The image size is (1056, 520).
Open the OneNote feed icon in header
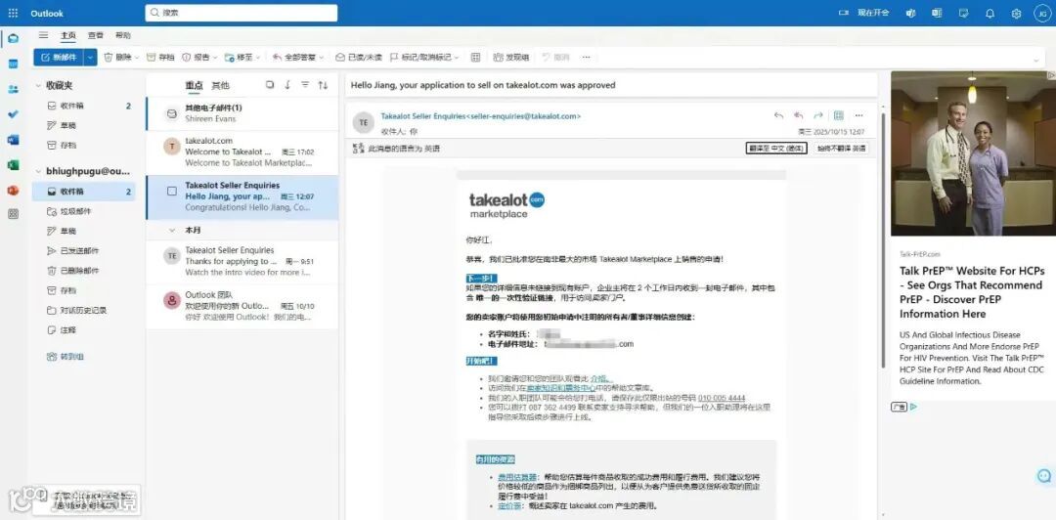click(937, 13)
